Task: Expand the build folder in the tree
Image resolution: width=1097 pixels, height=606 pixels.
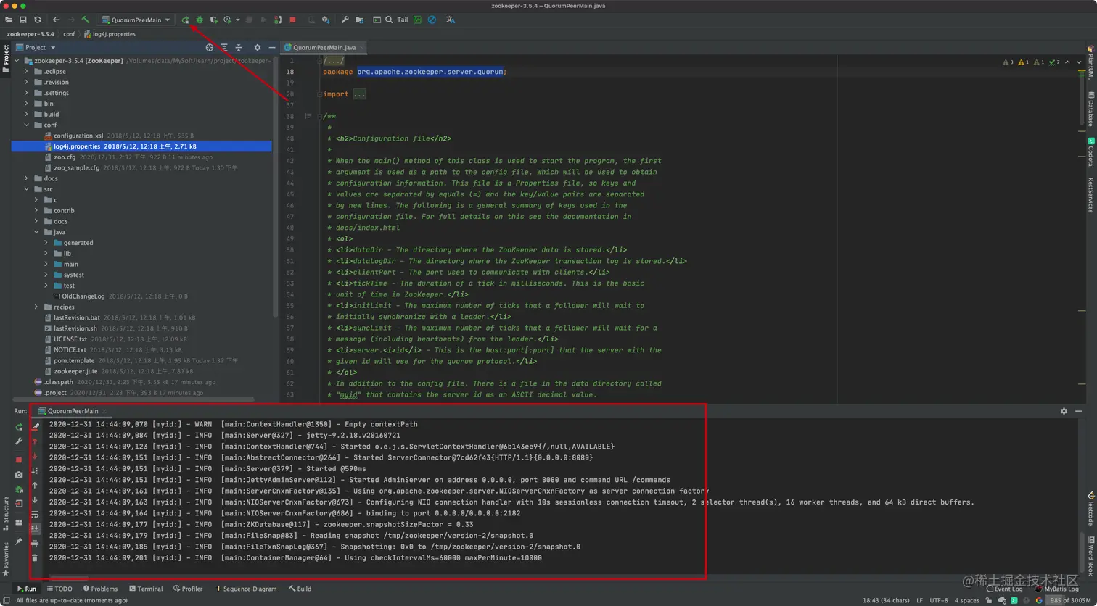Action: click(x=27, y=114)
